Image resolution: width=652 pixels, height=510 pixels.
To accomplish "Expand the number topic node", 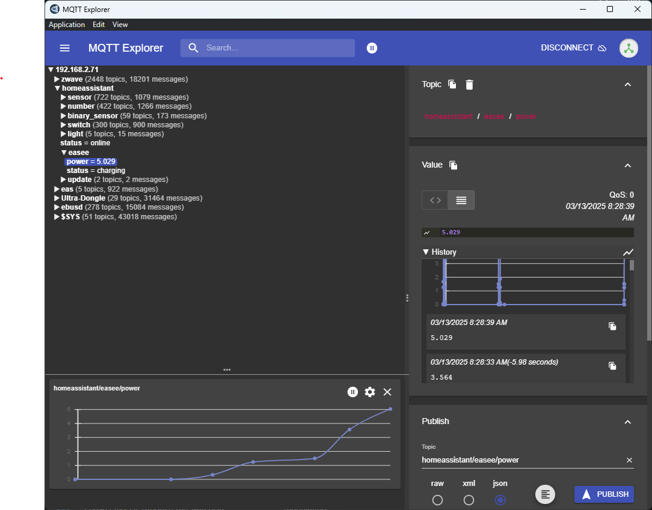I will click(63, 106).
